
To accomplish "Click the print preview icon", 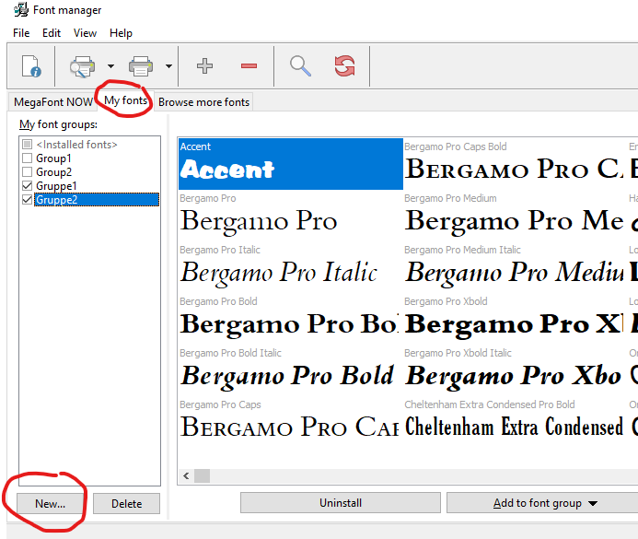I will [x=83, y=66].
